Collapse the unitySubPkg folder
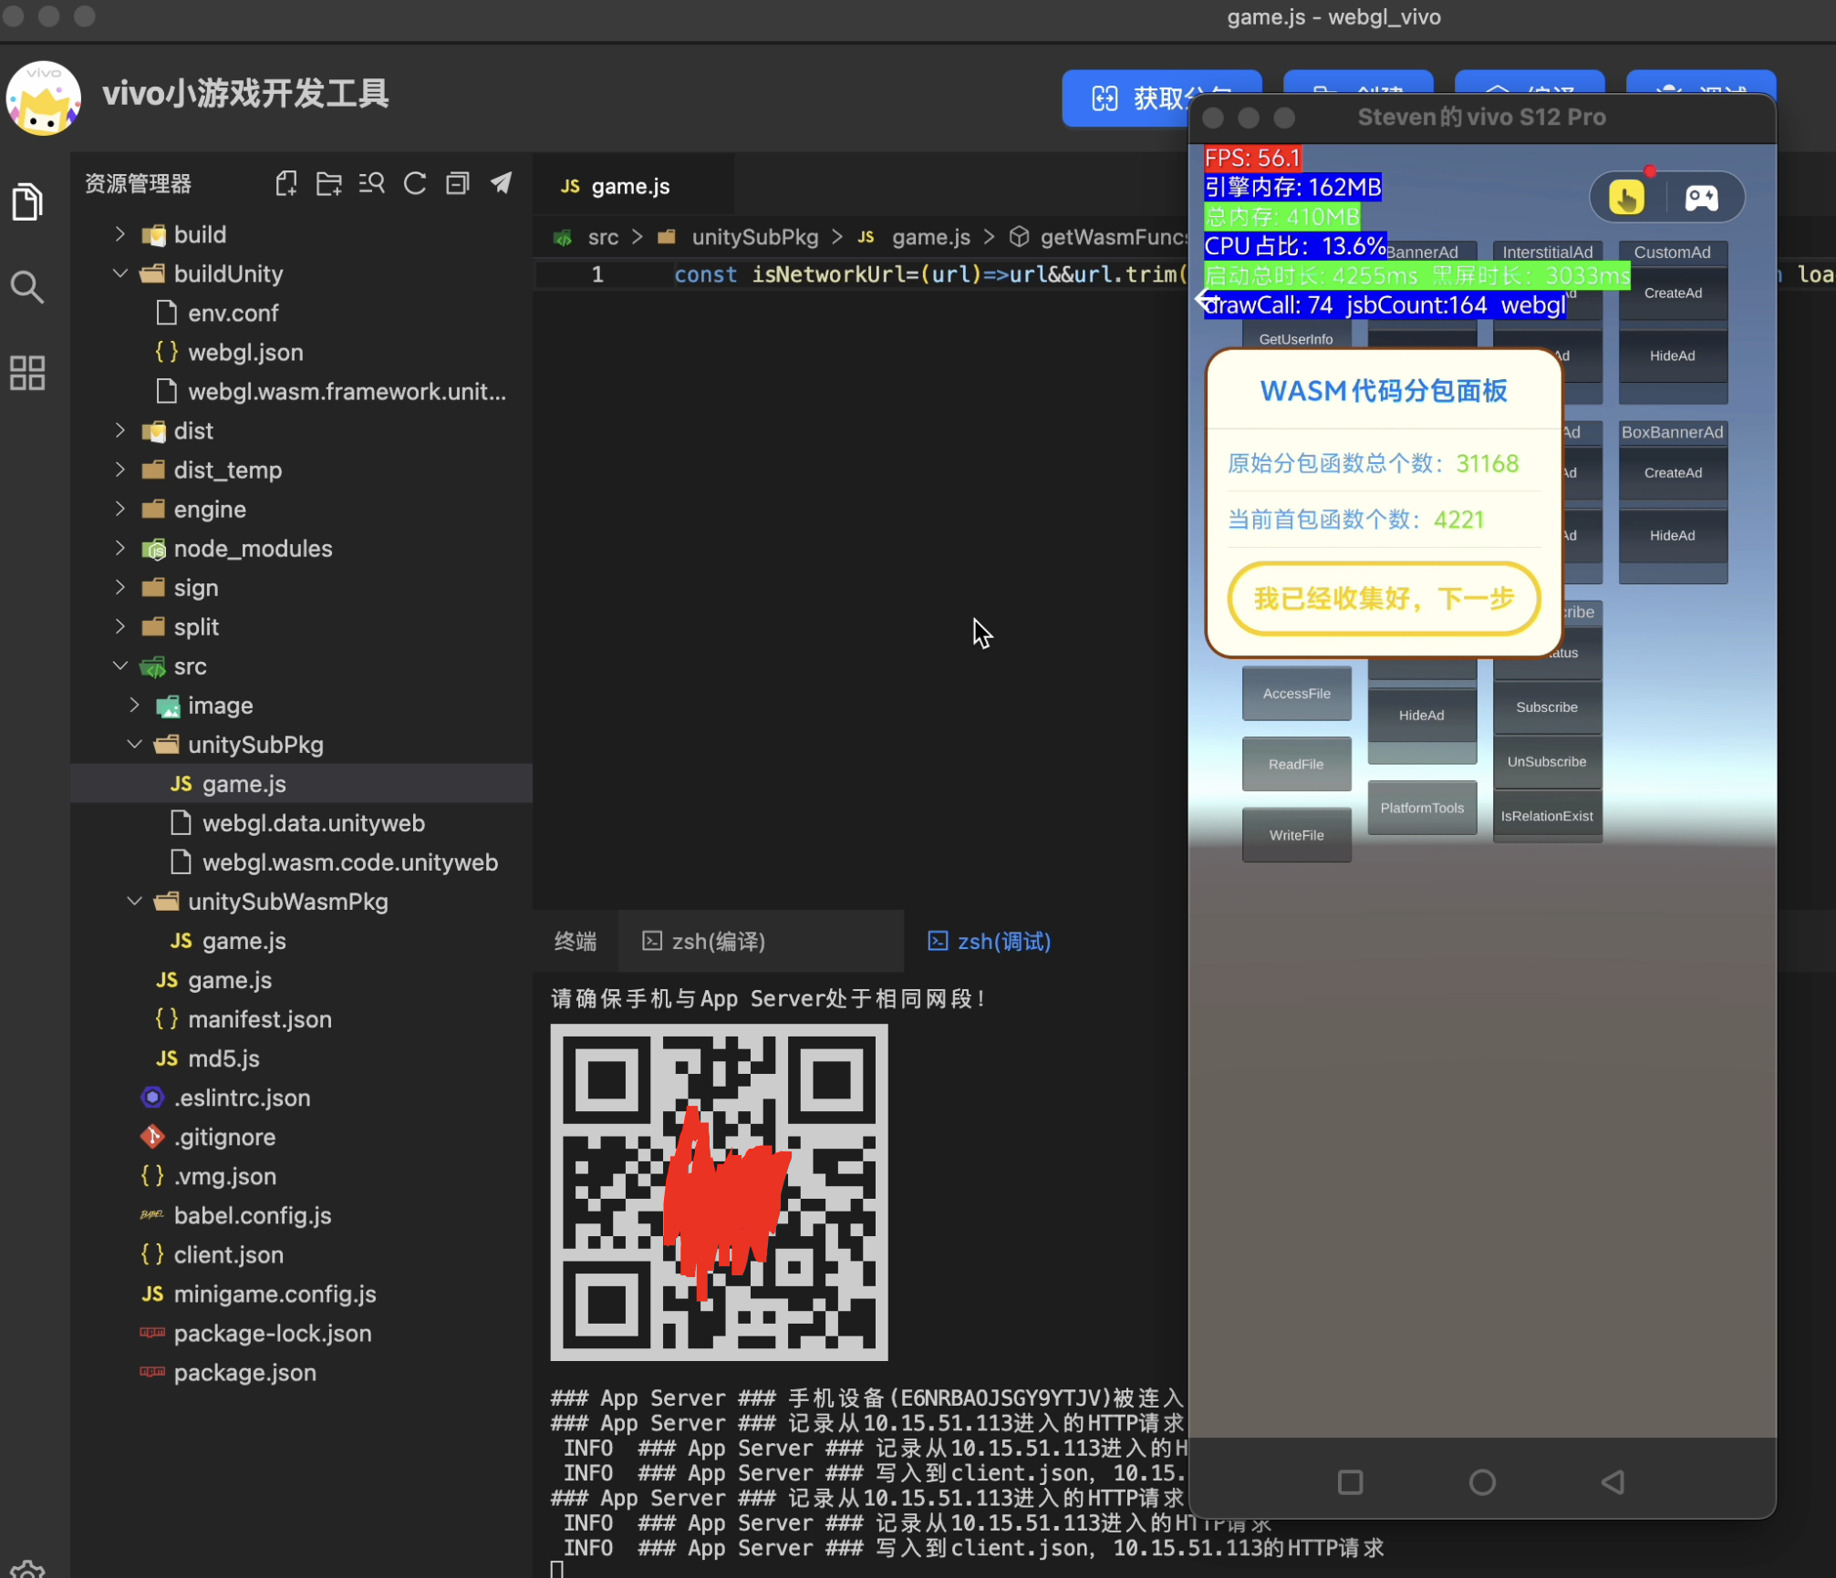 coord(134,744)
